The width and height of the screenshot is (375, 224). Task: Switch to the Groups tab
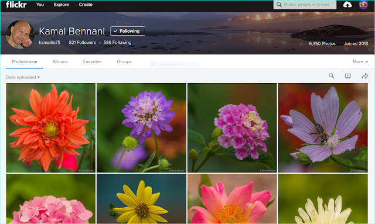click(124, 61)
